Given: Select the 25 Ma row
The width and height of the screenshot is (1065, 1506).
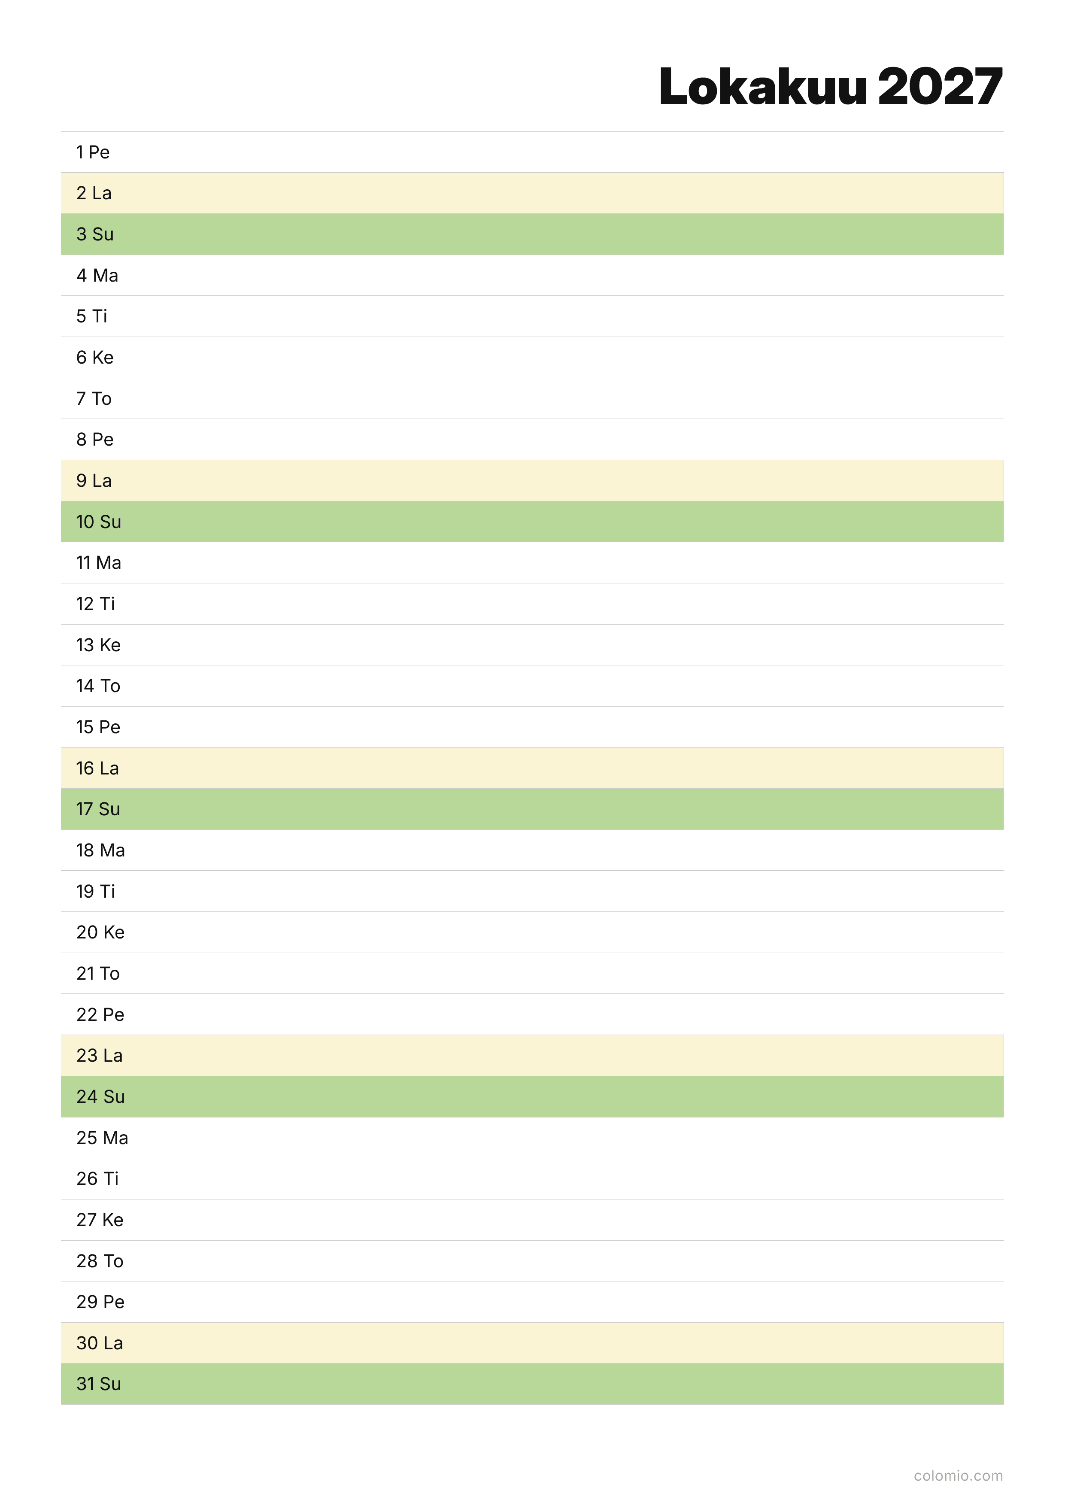Looking at the screenshot, I should click(x=532, y=1137).
